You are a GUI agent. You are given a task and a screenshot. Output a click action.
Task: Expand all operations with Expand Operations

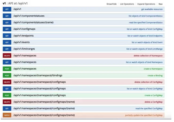(146, 4)
